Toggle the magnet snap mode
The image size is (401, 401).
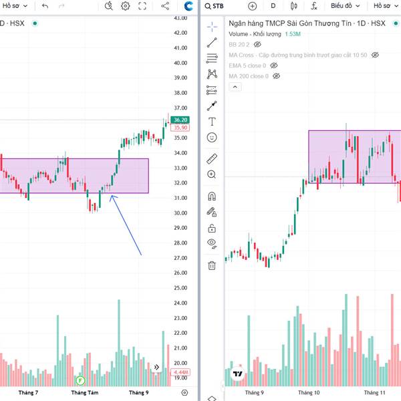[x=212, y=196]
